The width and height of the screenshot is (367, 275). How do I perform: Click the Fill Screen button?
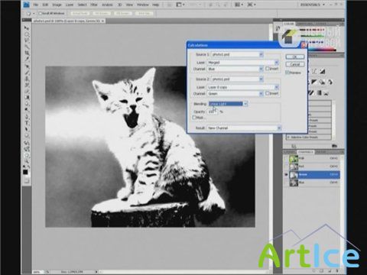point(122,13)
